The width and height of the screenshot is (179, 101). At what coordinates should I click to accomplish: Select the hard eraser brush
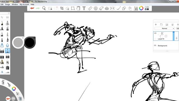pyautogui.click(x=2, y=51)
